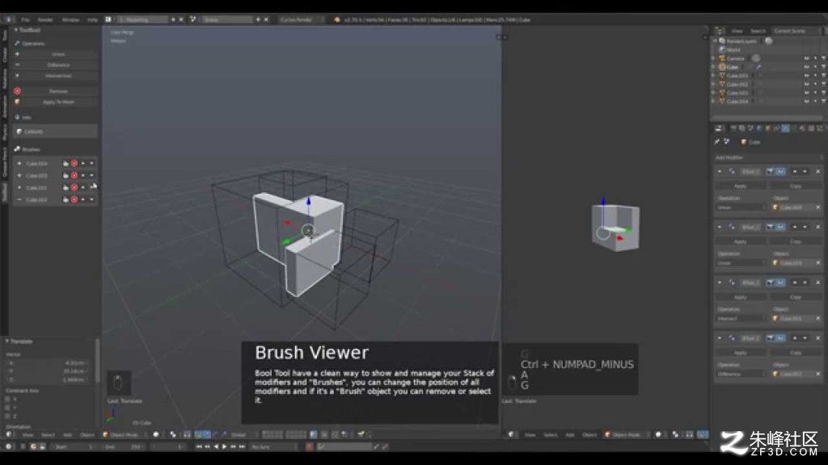Click the Apply To Mesh icon

[x=18, y=102]
